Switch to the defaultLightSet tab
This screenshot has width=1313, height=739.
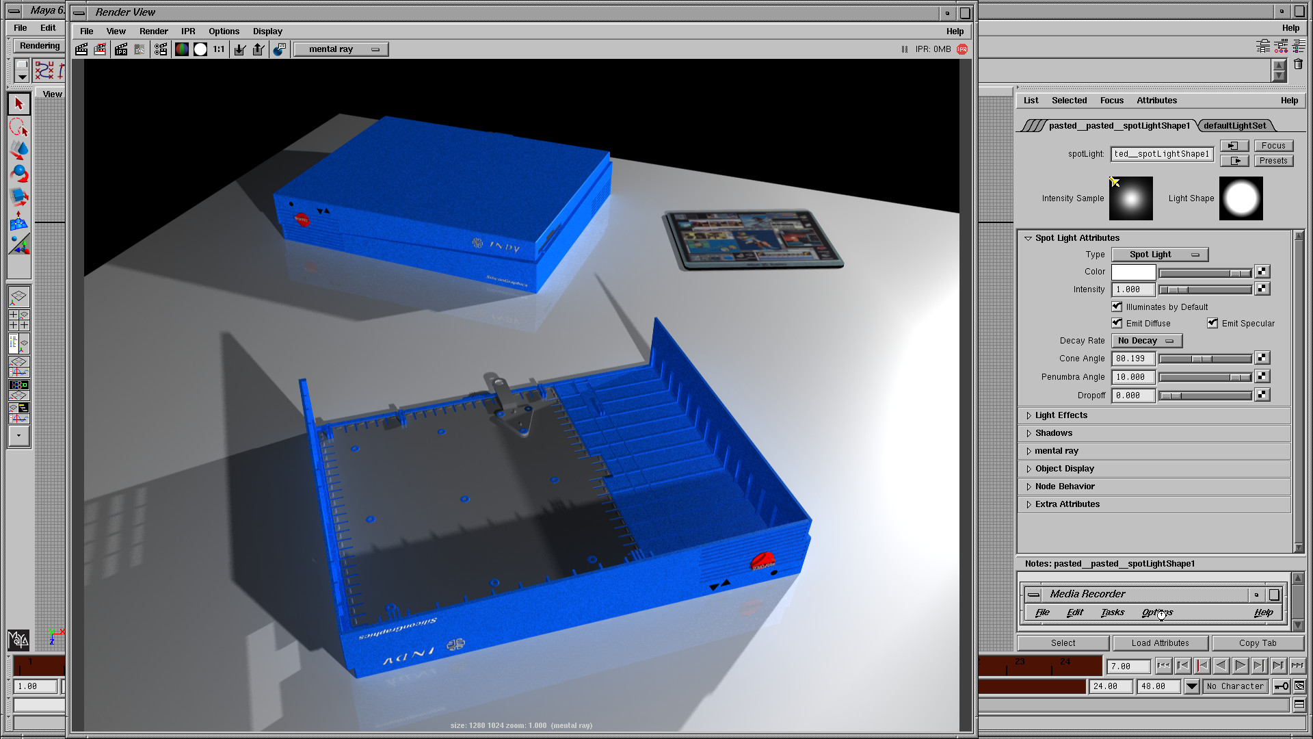coord(1234,126)
